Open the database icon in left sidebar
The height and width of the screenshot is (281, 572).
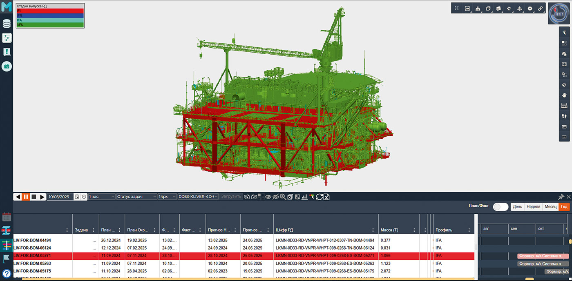pyautogui.click(x=7, y=24)
